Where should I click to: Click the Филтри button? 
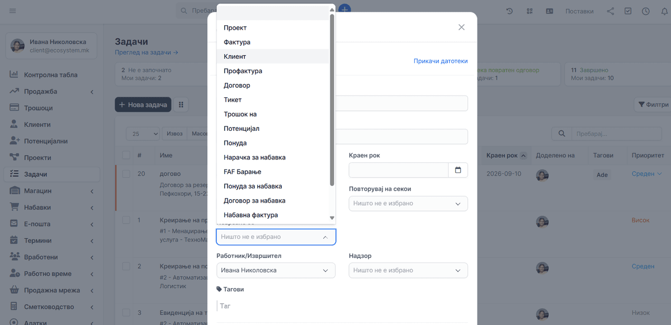[x=653, y=105]
